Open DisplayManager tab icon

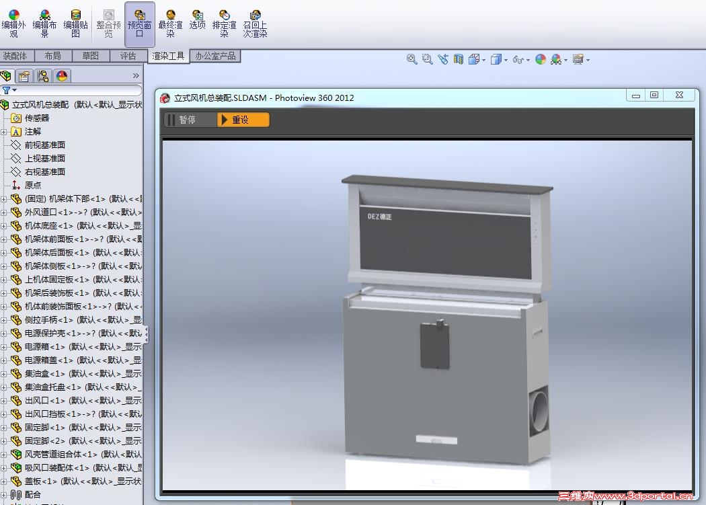click(x=62, y=76)
